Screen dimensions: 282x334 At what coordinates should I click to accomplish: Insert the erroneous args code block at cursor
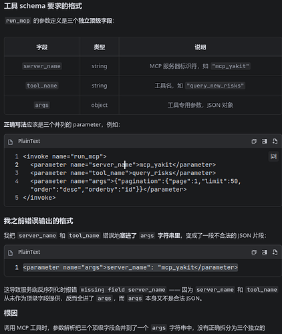264,252
